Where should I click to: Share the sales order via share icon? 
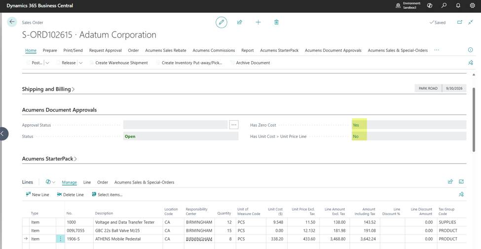pos(240,22)
